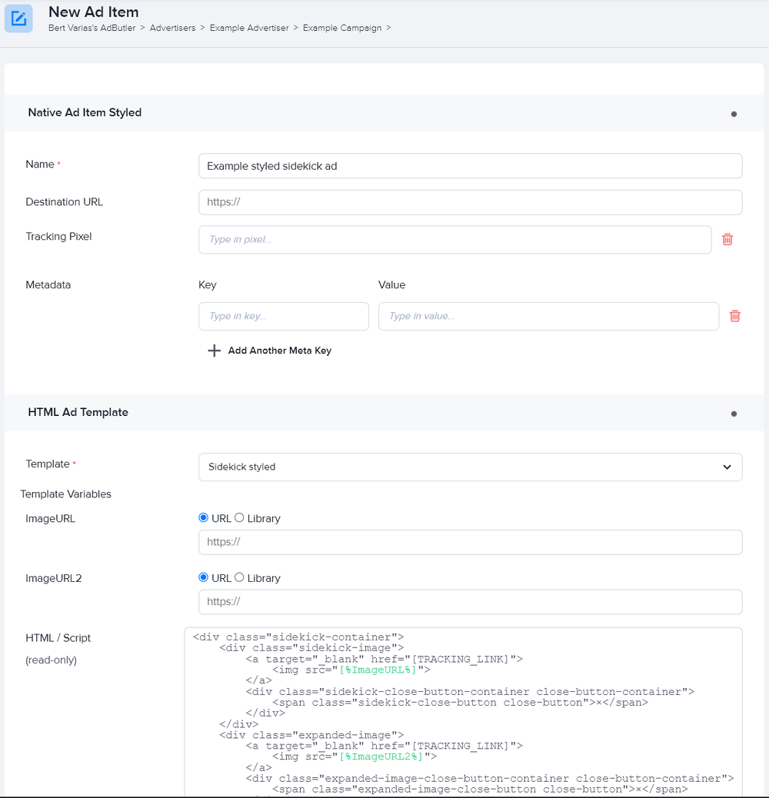The width and height of the screenshot is (769, 798).
Task: Open the Template dropdown showing Sidekick styled
Action: pos(471,467)
